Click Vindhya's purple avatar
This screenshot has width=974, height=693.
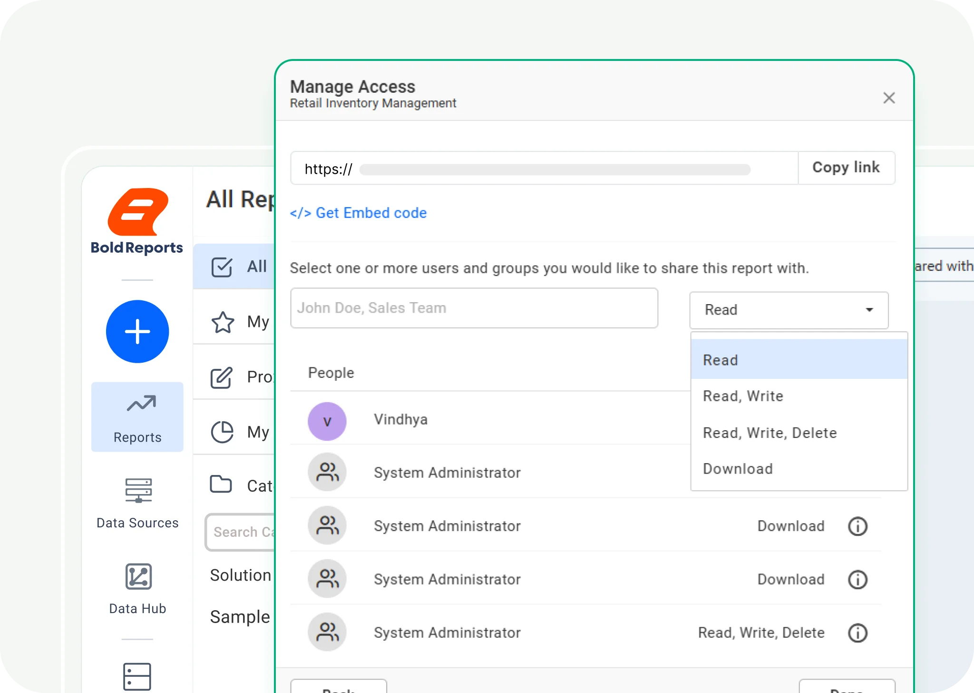(327, 421)
